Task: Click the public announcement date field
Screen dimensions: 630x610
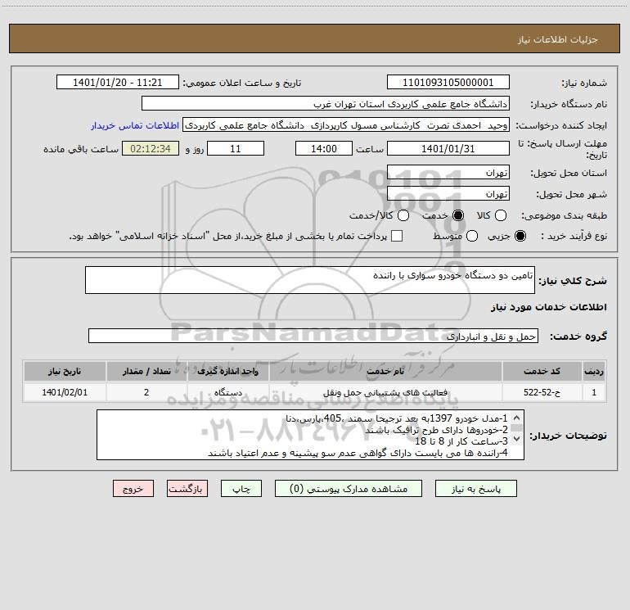Action: click(x=117, y=82)
